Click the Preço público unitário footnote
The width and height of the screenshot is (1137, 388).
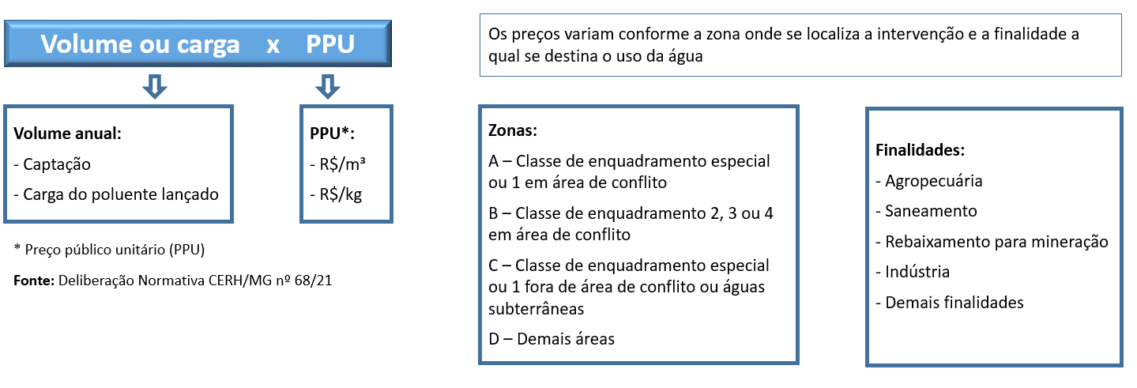tap(109, 250)
